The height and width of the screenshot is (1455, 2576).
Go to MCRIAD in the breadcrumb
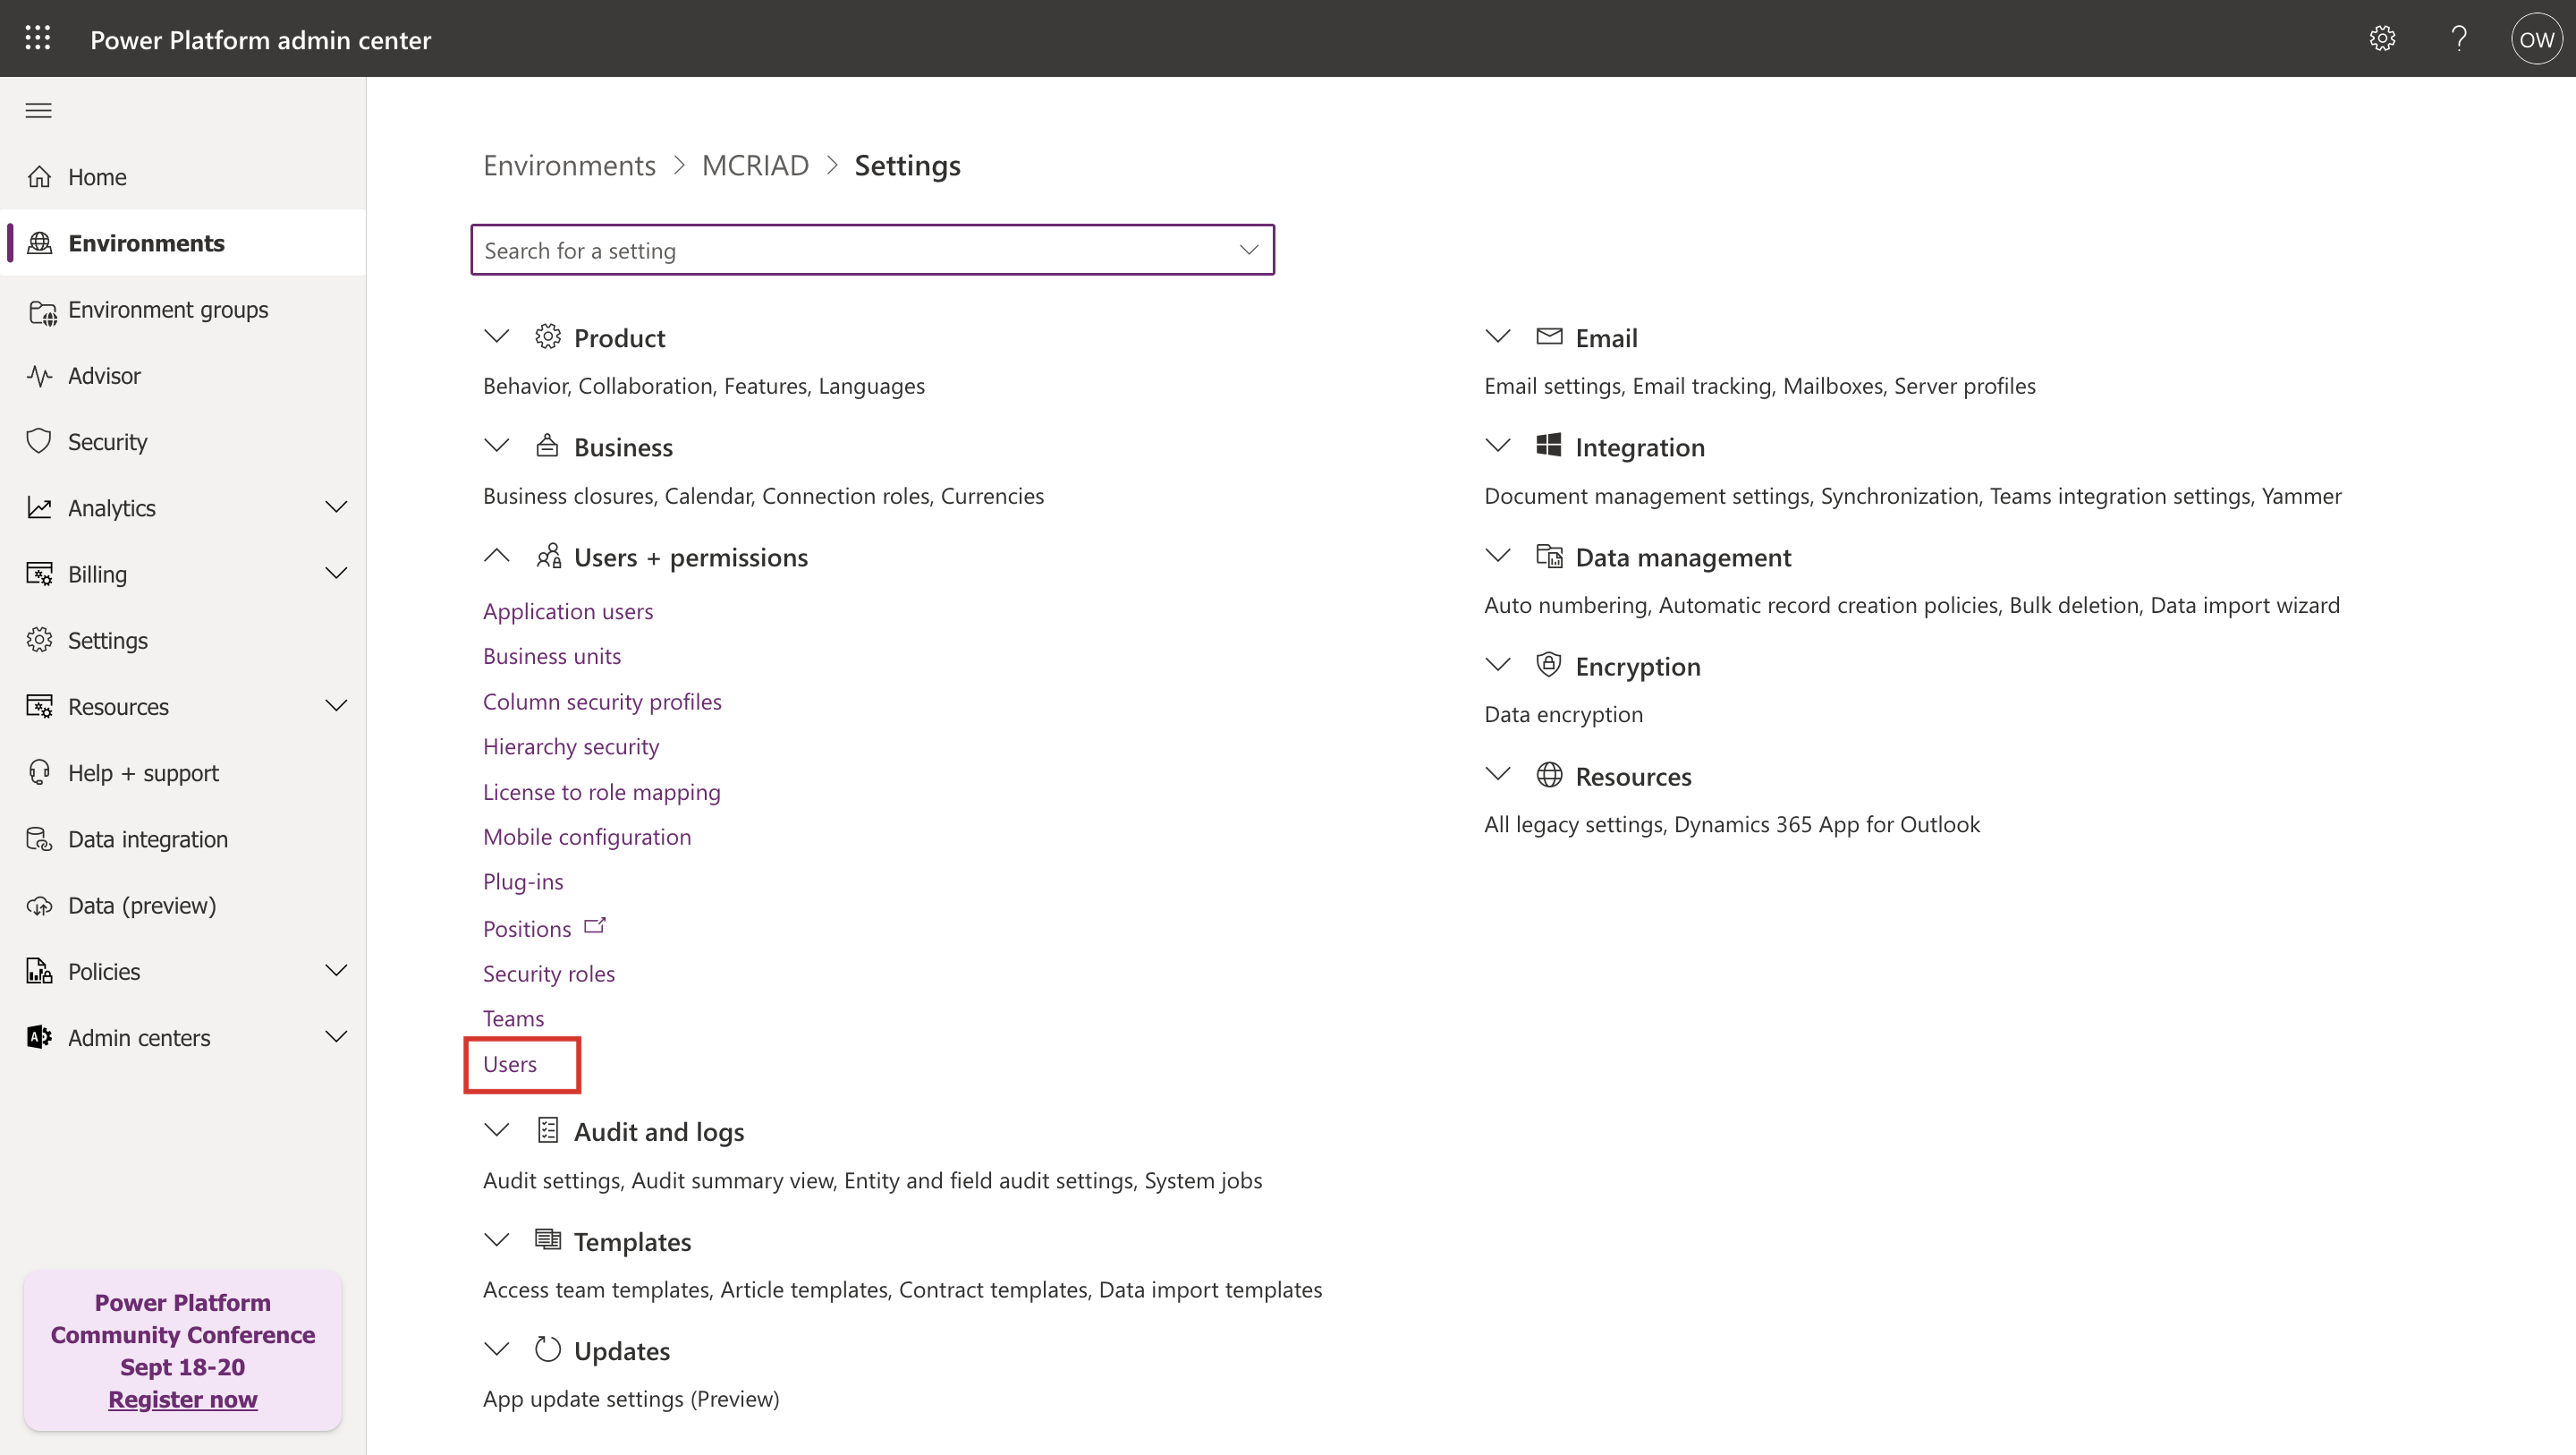755,166
